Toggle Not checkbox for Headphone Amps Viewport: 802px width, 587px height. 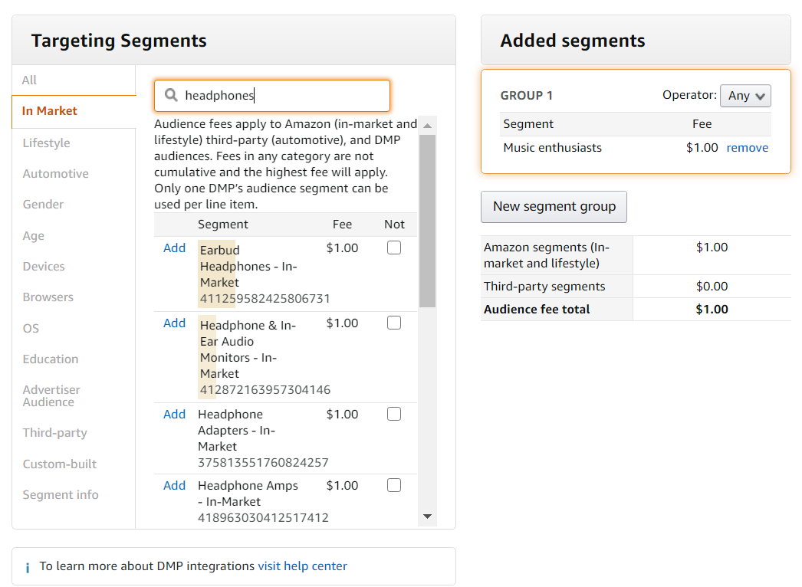[x=394, y=485]
